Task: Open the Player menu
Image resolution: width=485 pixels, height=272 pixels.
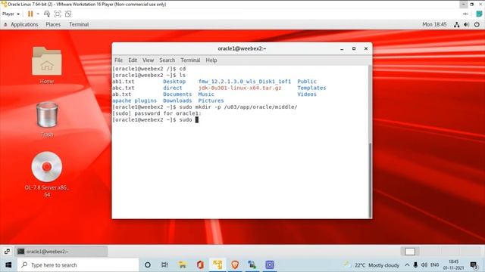Action: (x=11, y=14)
